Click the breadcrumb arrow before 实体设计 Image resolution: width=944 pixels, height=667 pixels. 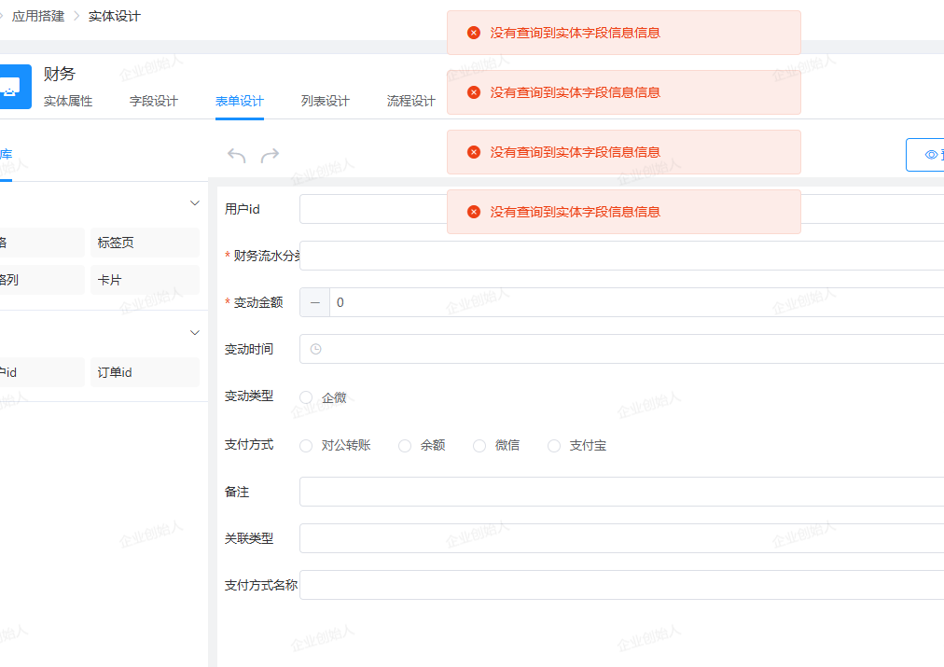pos(76,17)
